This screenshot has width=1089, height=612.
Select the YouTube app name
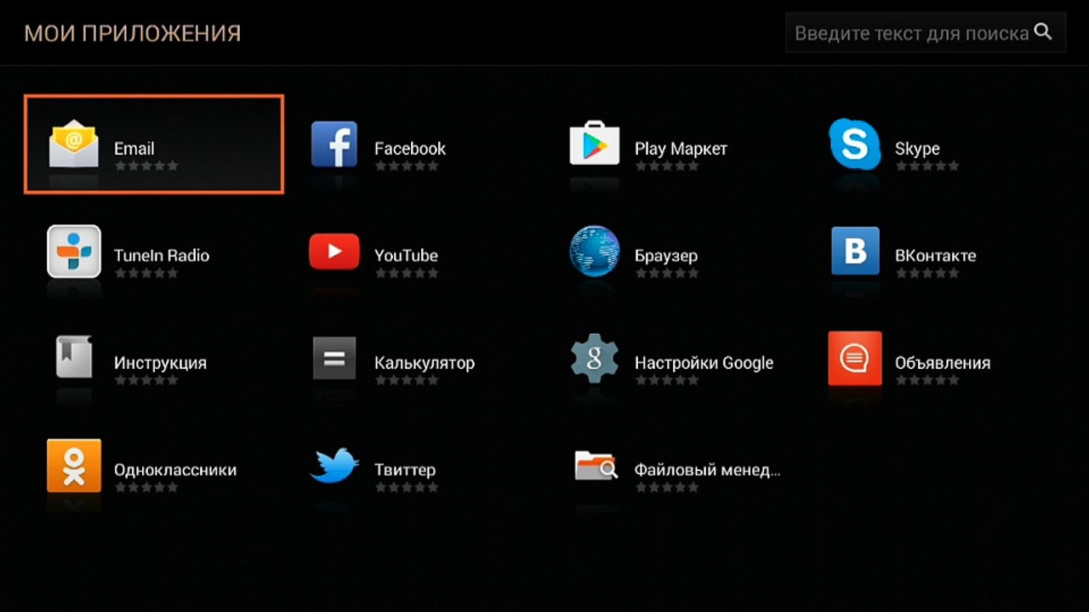406,255
